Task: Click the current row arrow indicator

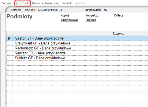Action: tap(9, 38)
